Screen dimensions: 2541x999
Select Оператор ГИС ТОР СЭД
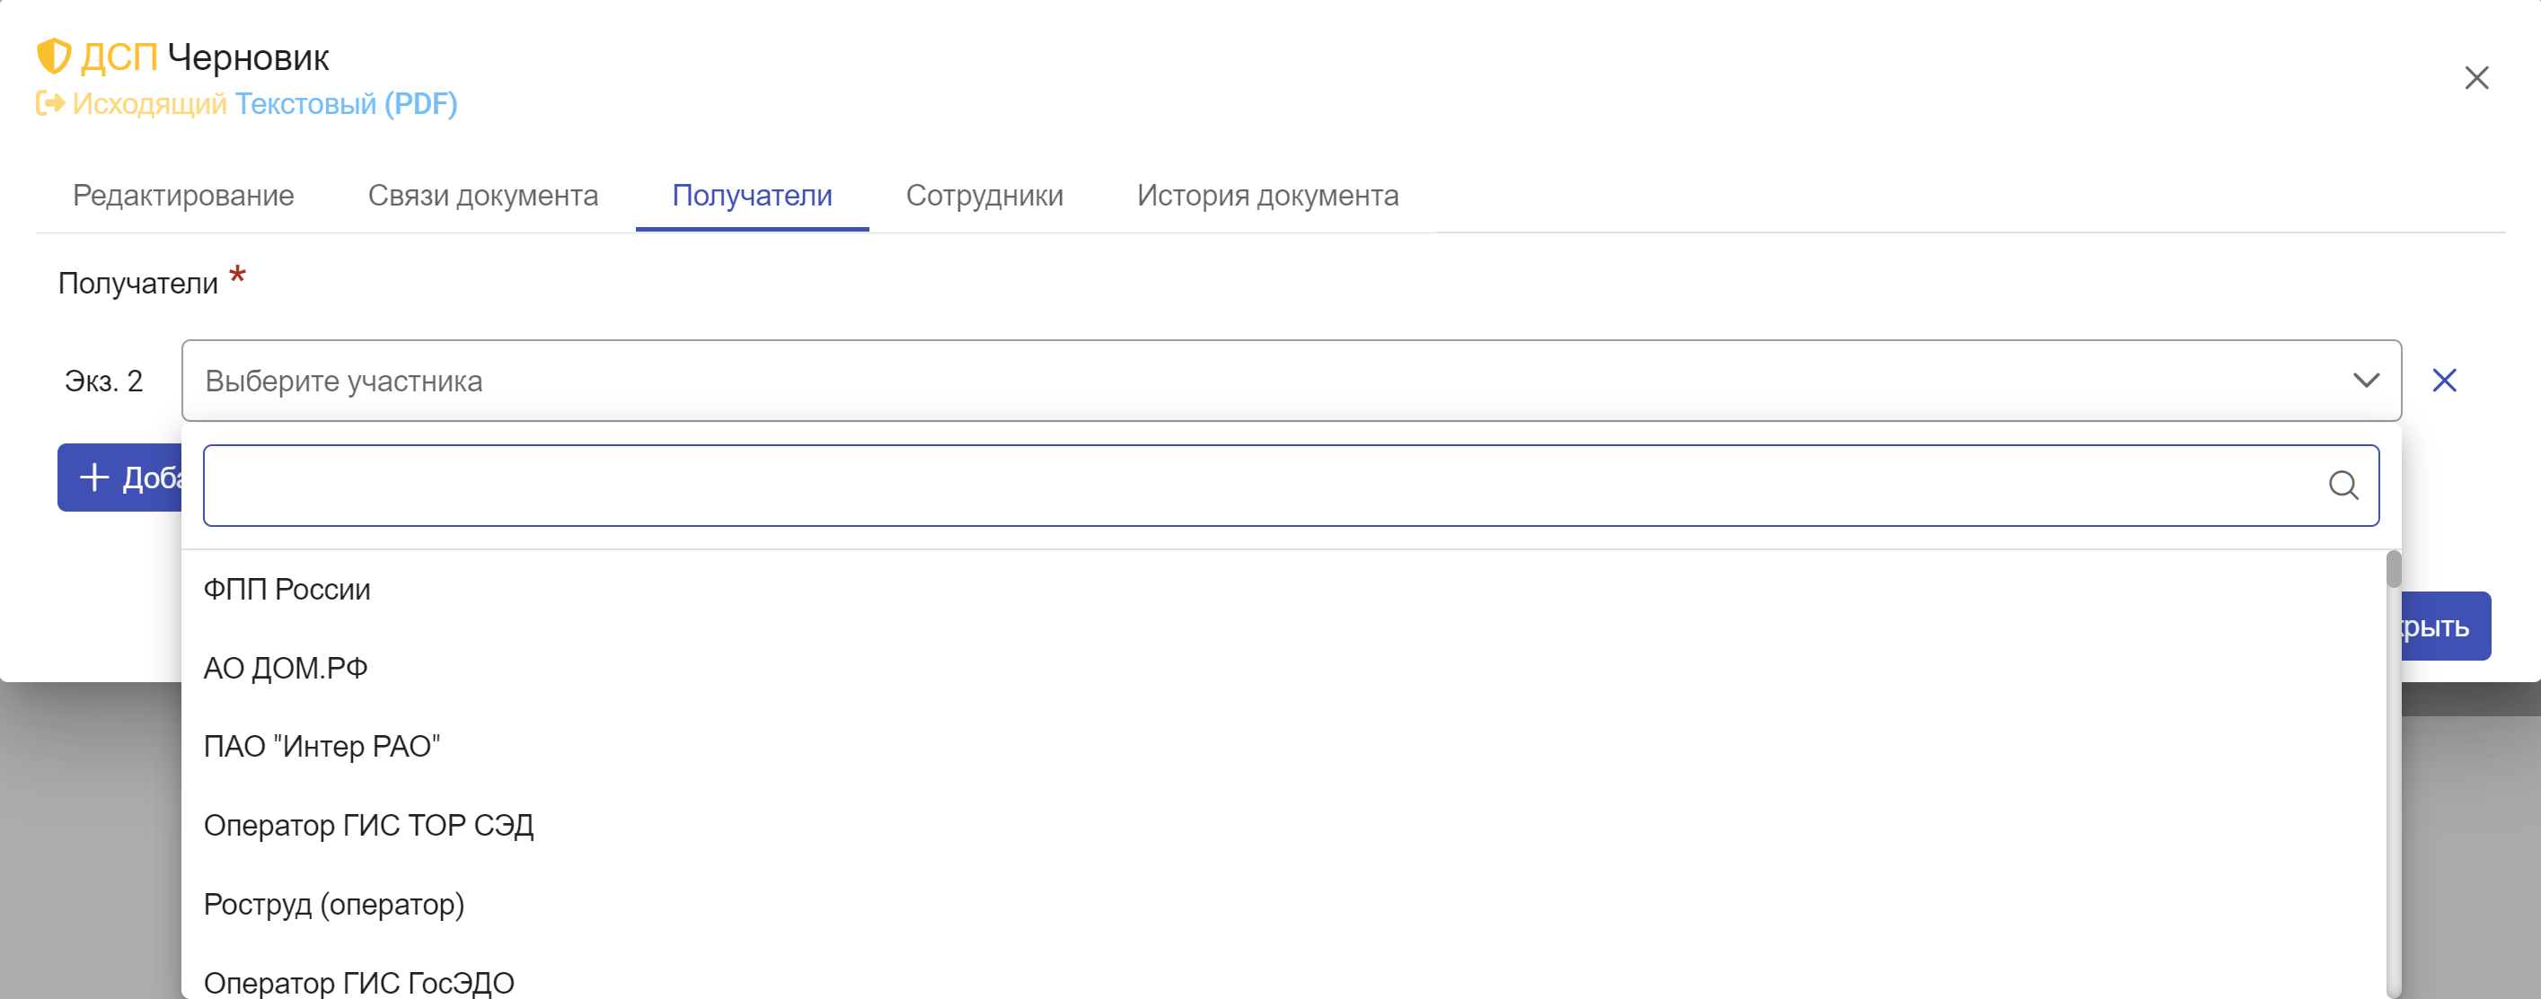1283,826
